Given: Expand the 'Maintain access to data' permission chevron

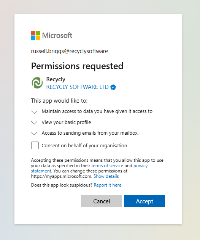Looking at the screenshot, I should [x=34, y=112].
